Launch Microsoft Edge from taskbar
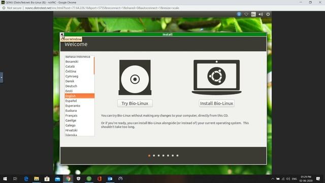 (x=26, y=178)
